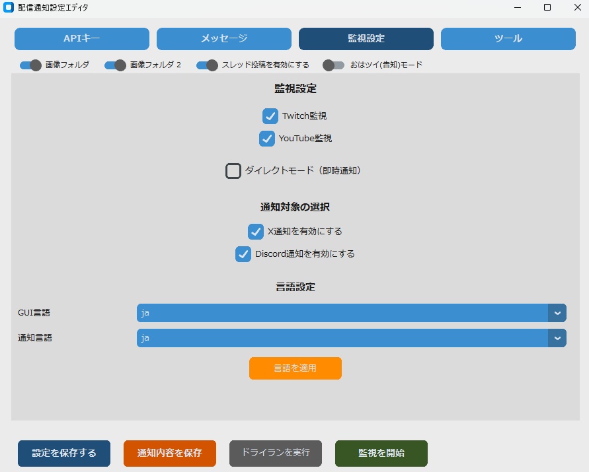Enable ダイレクトモード（即時通知）

click(x=233, y=170)
